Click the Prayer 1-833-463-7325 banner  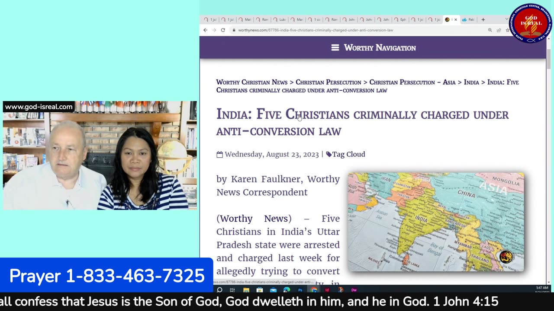(x=106, y=276)
